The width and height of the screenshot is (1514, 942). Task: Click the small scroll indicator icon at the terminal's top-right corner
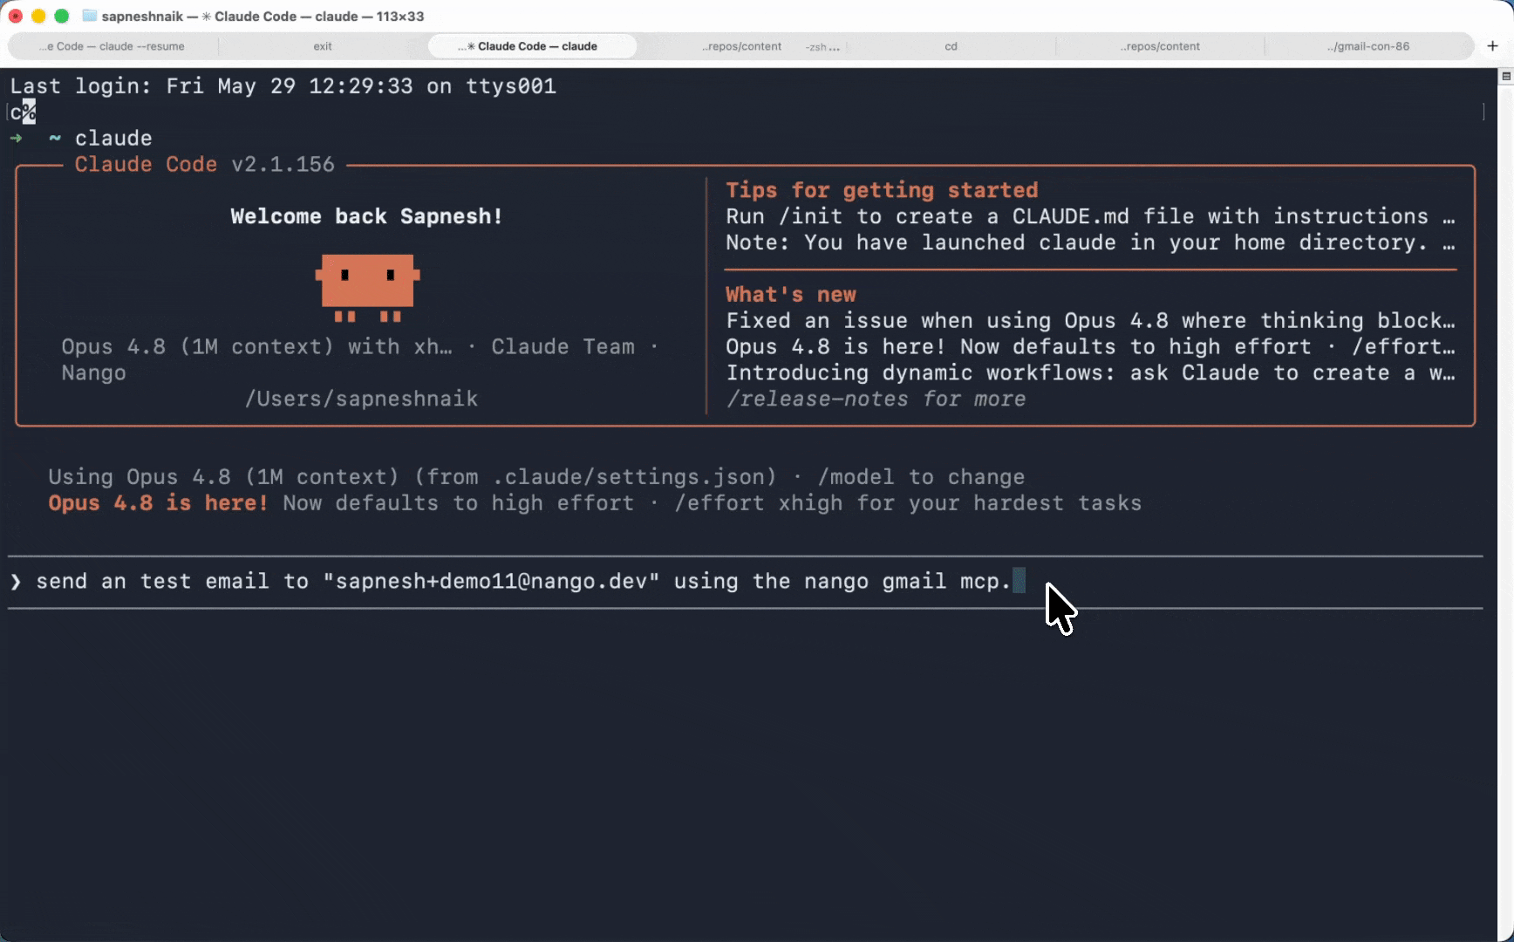pyautogui.click(x=1505, y=77)
